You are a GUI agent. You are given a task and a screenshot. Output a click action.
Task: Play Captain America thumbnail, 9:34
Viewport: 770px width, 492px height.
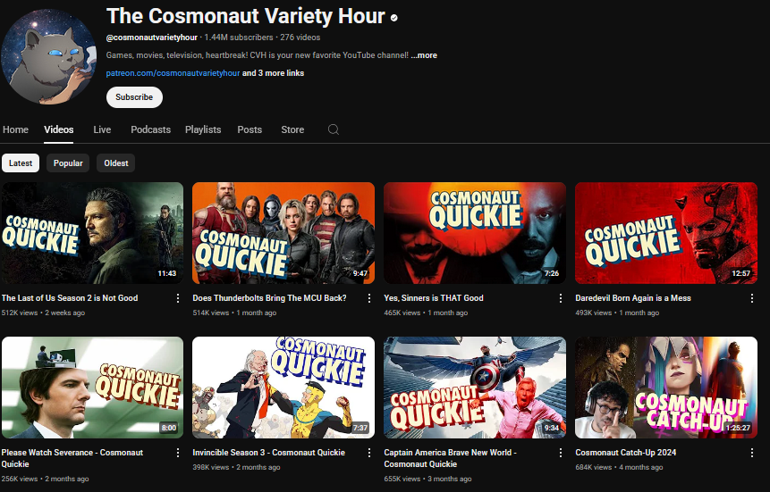(x=475, y=388)
